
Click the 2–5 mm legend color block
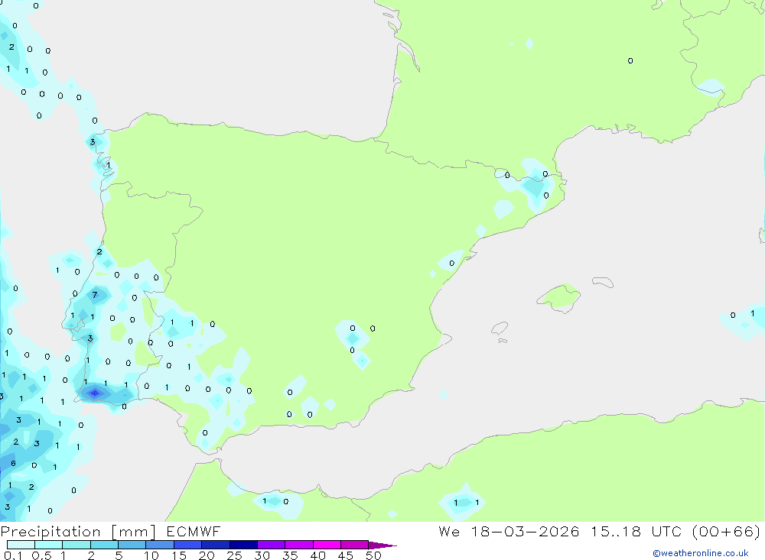[x=104, y=545]
